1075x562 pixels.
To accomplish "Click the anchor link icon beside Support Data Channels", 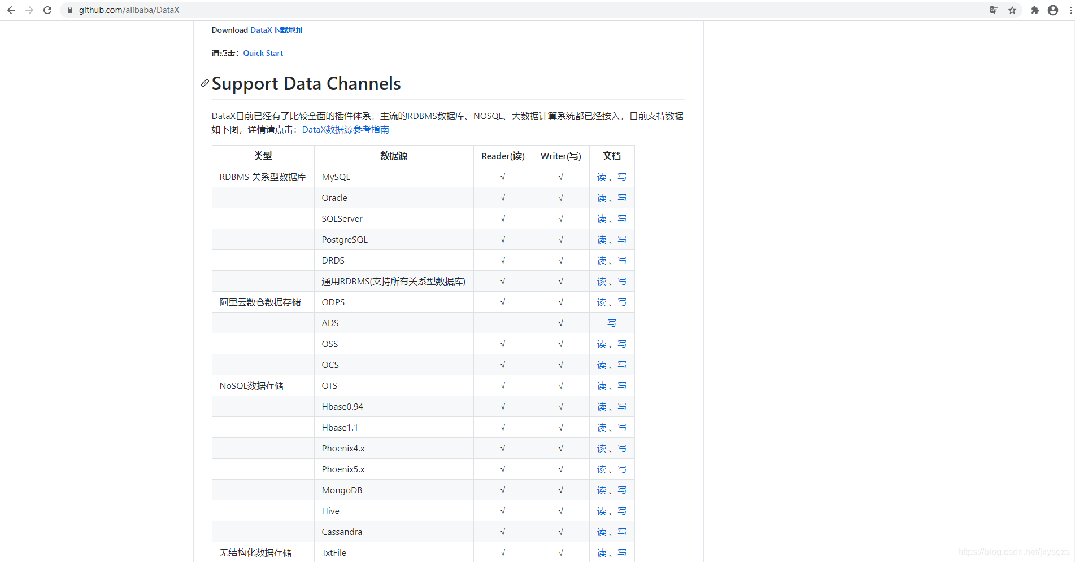I will tap(205, 84).
